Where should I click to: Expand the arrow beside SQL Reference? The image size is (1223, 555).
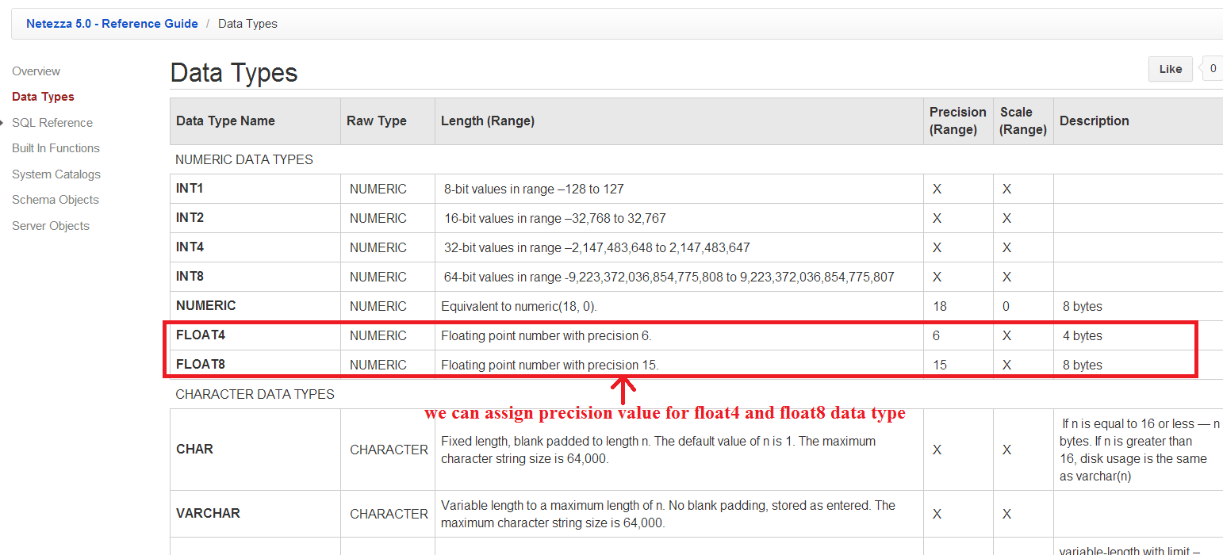(3, 123)
